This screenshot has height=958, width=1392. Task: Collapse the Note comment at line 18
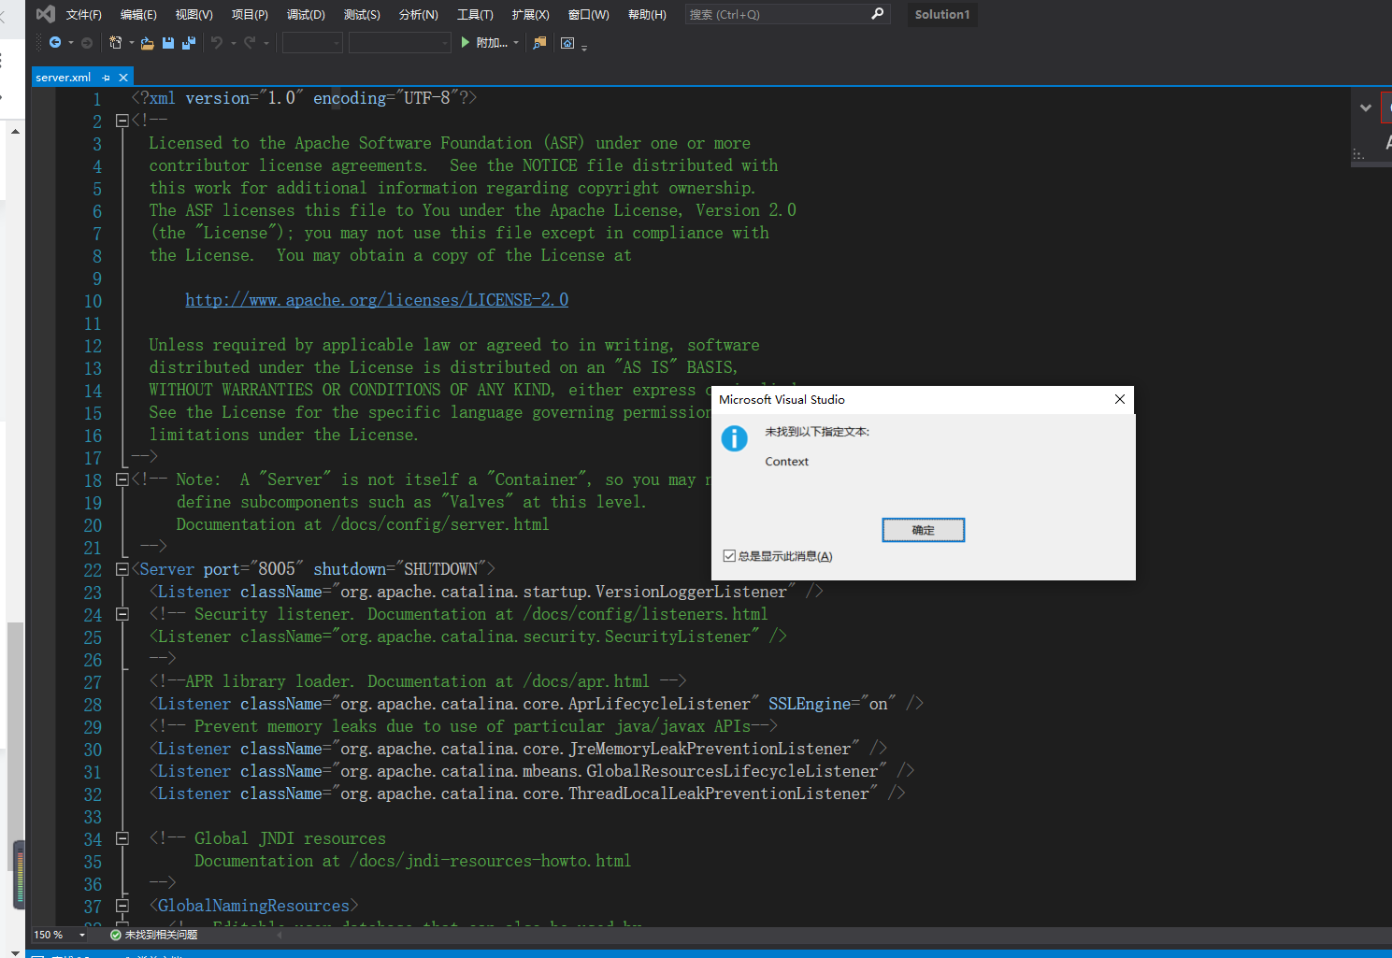point(122,479)
